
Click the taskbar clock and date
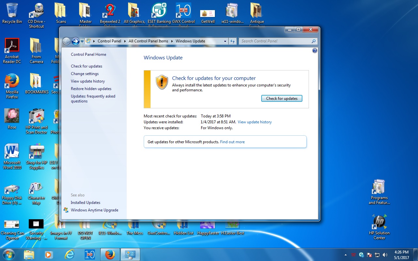pyautogui.click(x=401, y=255)
